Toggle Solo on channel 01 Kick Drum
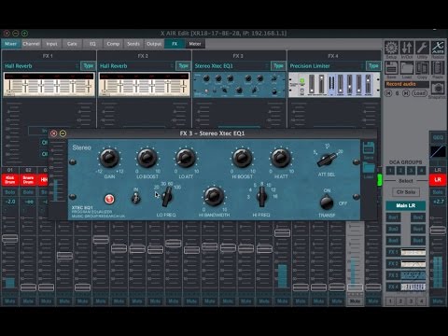The image size is (448, 336). coord(10,192)
